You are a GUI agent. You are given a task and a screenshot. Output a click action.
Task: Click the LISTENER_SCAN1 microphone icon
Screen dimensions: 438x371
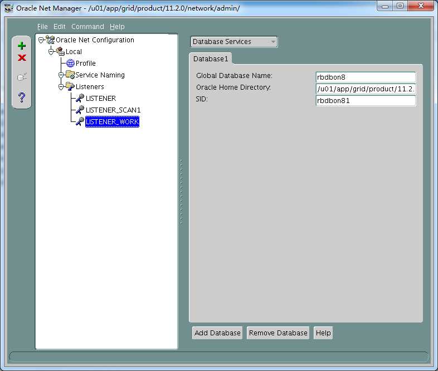[80, 110]
